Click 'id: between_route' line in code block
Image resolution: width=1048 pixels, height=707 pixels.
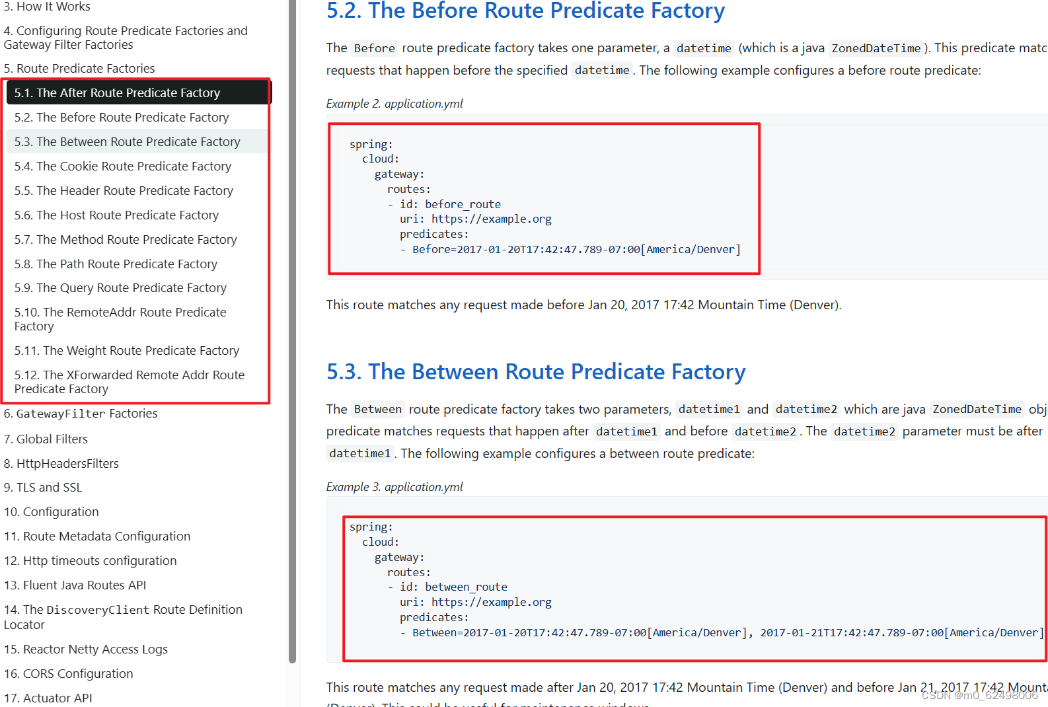coord(454,587)
